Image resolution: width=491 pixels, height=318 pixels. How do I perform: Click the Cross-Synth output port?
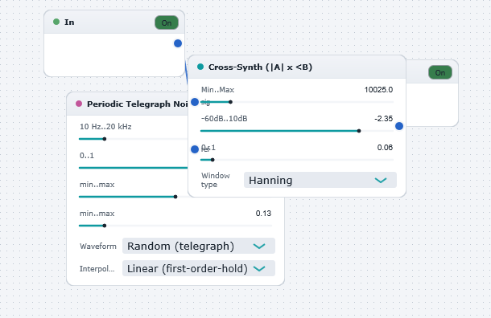click(399, 126)
